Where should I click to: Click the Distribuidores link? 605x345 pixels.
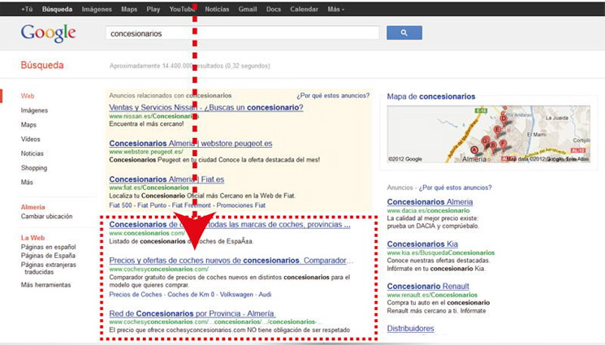click(x=410, y=329)
